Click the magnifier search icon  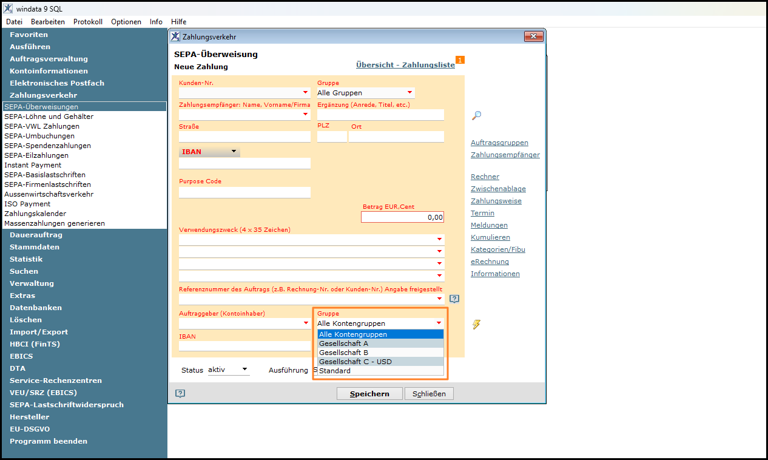tap(476, 115)
